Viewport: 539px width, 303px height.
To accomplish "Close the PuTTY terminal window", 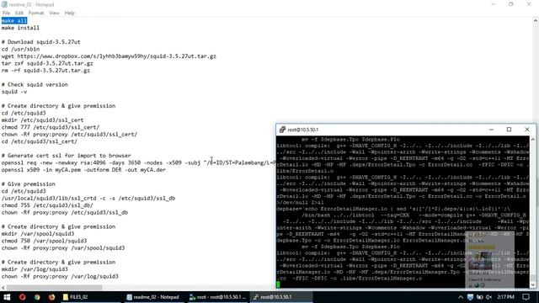I will 527,130.
